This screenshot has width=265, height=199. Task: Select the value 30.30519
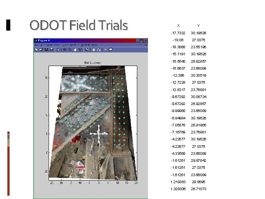[x=198, y=76]
